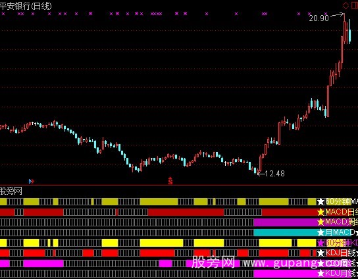Click the 股旁网 indicator name label

point(11,191)
